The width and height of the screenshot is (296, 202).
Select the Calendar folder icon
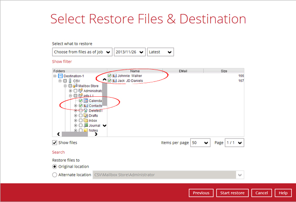(86, 101)
